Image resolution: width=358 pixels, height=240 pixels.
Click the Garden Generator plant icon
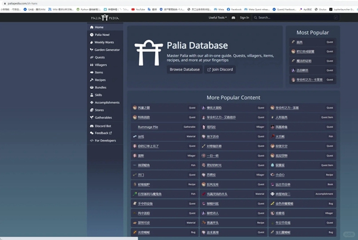pyautogui.click(x=91, y=50)
